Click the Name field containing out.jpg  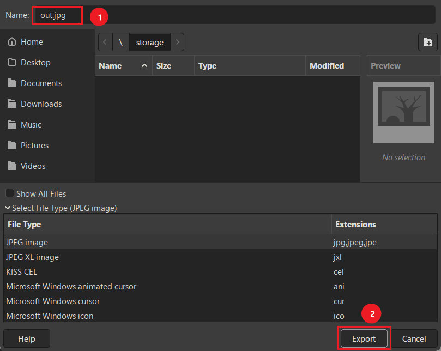coord(218,15)
